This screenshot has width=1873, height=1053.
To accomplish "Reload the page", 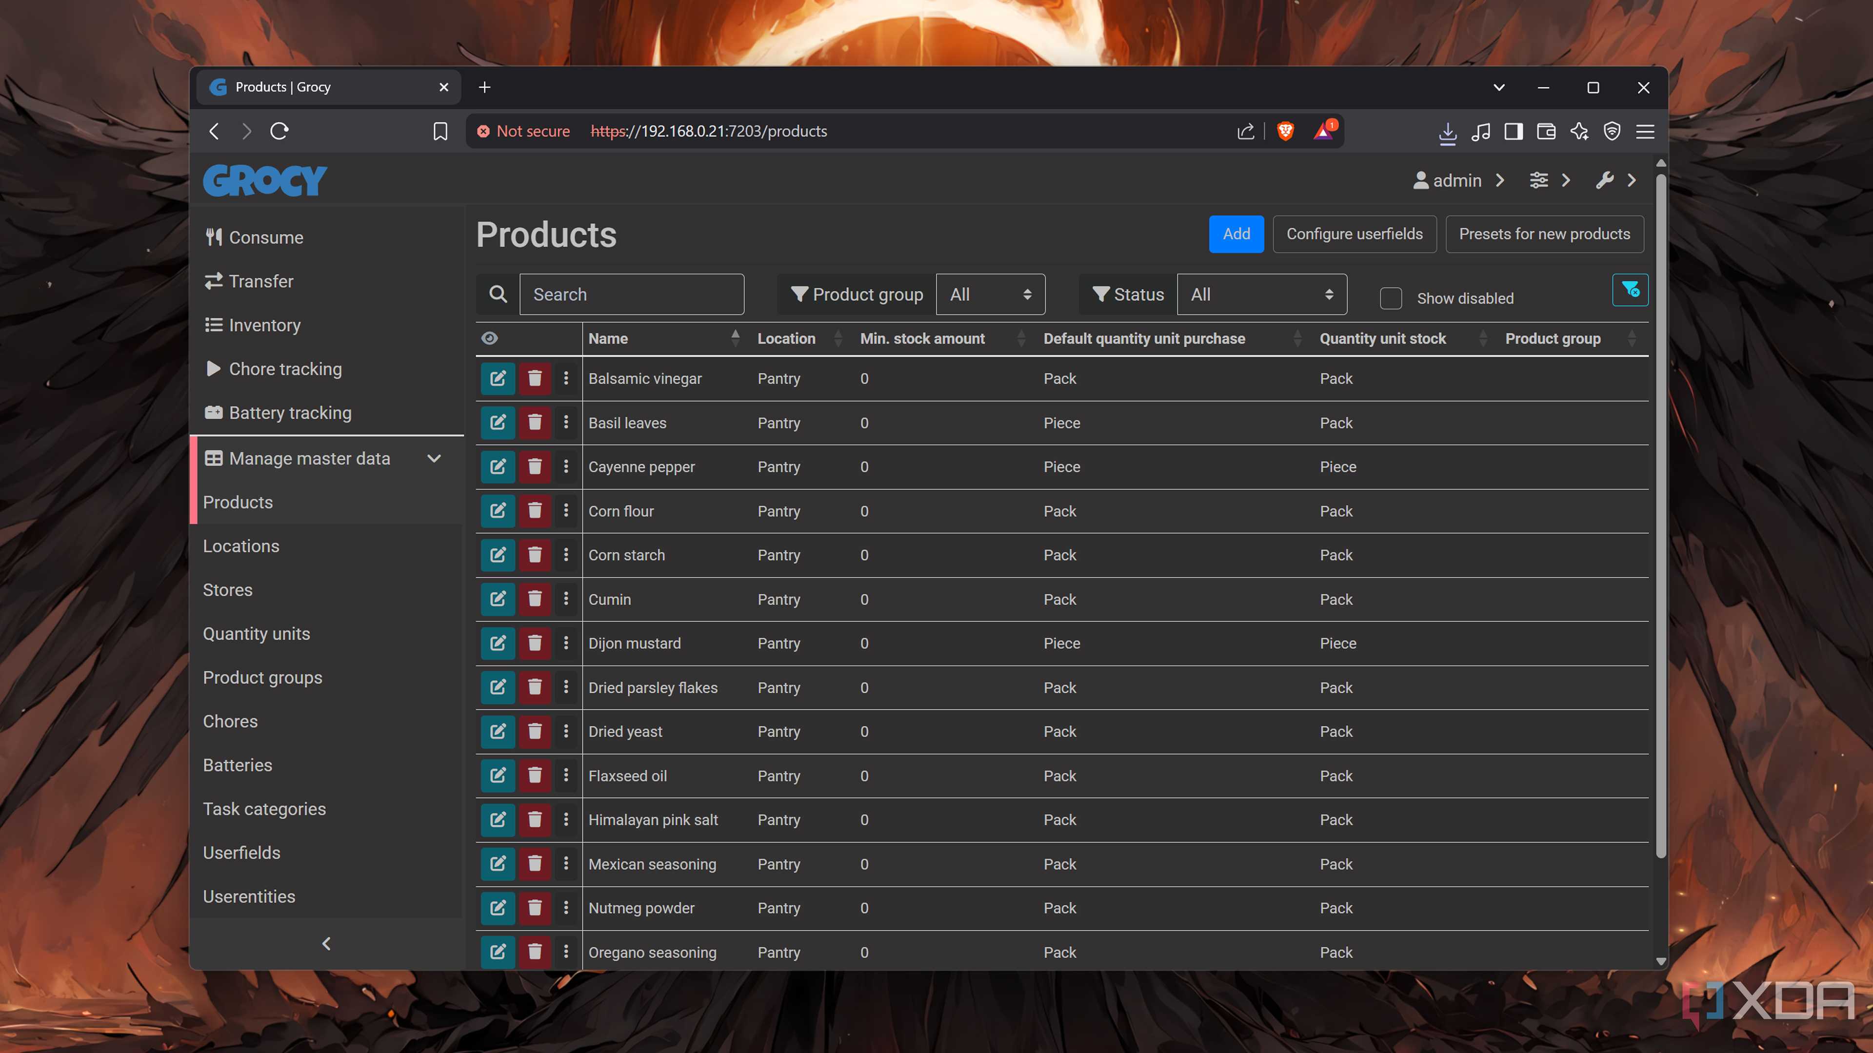I will coord(279,132).
